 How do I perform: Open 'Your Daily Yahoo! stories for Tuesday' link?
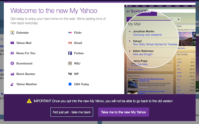point(155,44)
